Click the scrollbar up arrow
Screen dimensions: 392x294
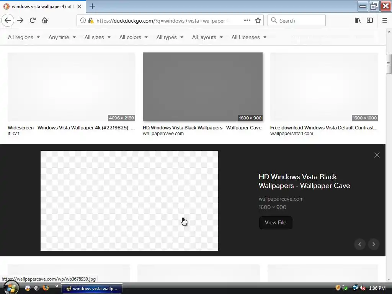tap(389, 32)
